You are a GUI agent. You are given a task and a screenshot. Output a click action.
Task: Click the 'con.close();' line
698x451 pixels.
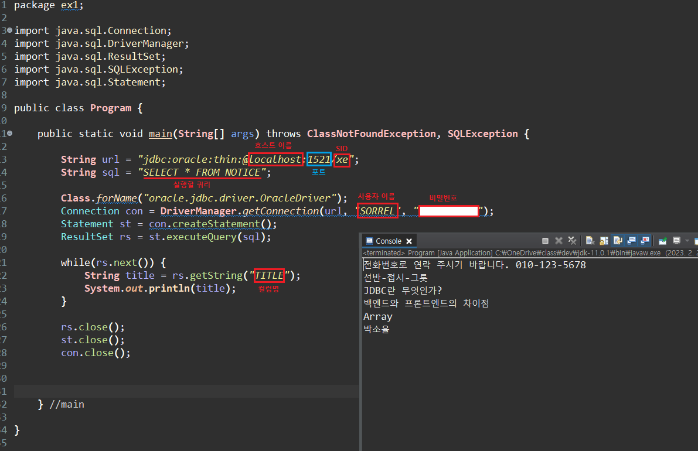[x=96, y=353]
